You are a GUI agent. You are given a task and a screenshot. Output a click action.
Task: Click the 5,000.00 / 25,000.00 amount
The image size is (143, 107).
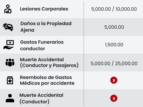[x=114, y=63]
